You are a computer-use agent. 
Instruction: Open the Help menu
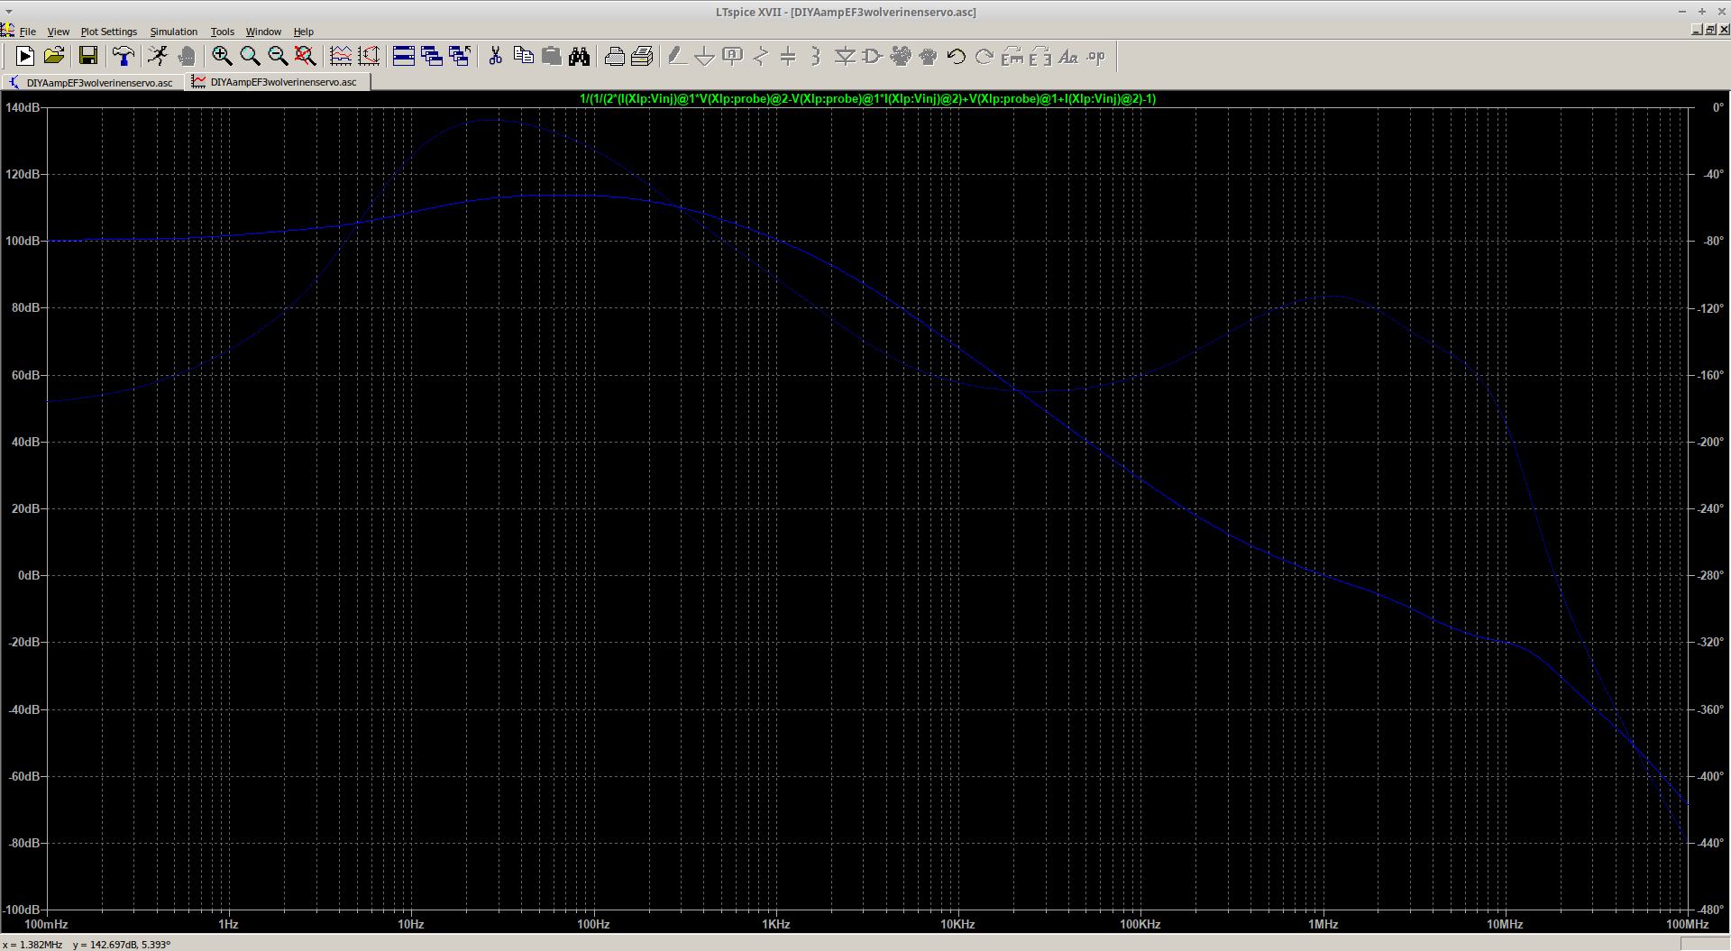[x=304, y=32]
